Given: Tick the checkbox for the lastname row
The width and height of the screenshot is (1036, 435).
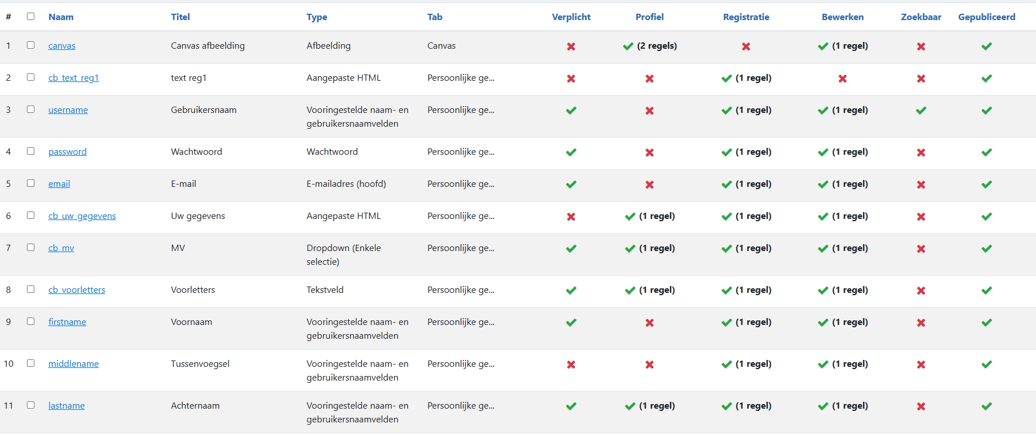Looking at the screenshot, I should [30, 405].
